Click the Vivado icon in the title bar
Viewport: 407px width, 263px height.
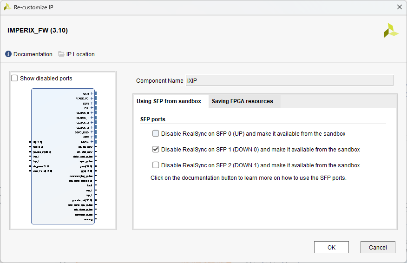pyautogui.click(x=7, y=7)
